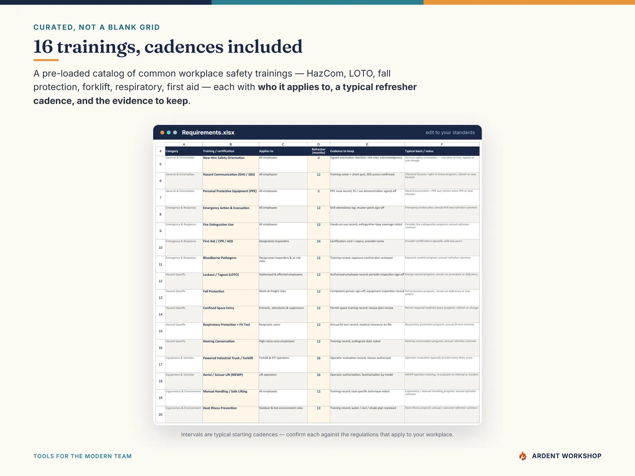Screen dimensions: 635x476
Task: Select column F header
Action: 442,144
